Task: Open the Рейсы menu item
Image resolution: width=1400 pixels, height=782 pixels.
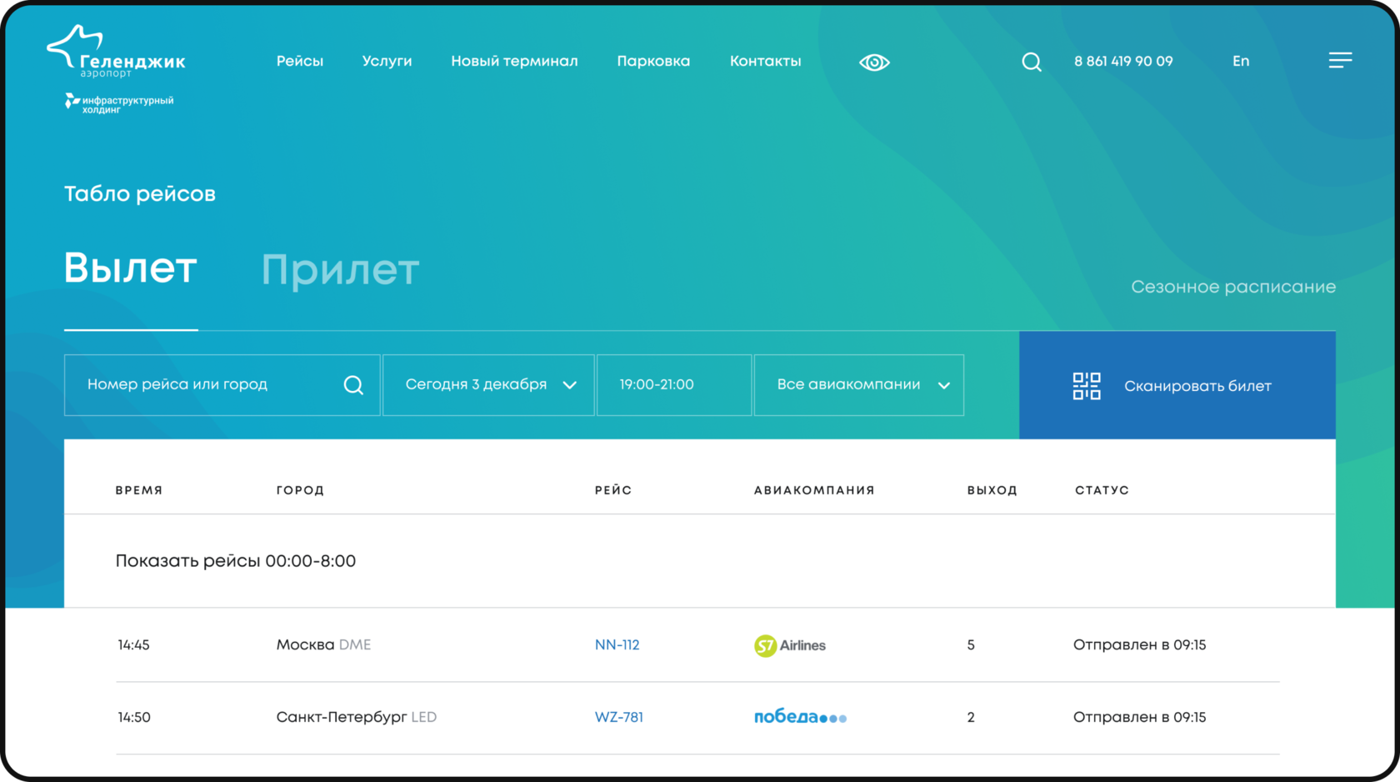Action: click(300, 61)
